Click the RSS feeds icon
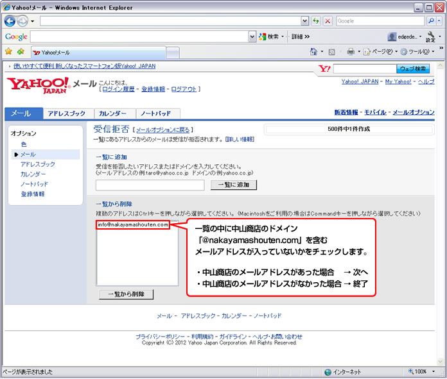Screen dimensions: 447x379 (x=331, y=52)
